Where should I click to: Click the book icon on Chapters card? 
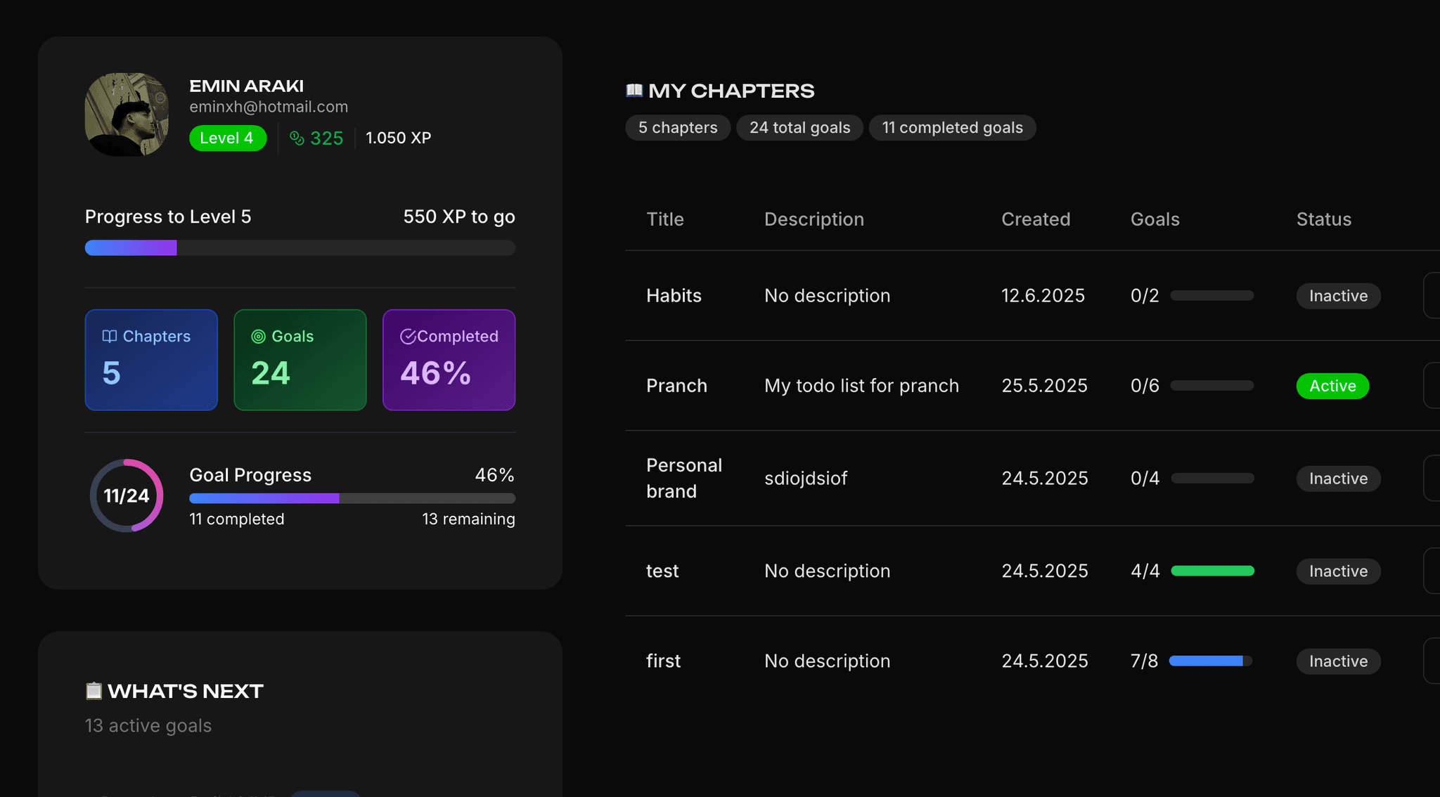click(x=110, y=337)
